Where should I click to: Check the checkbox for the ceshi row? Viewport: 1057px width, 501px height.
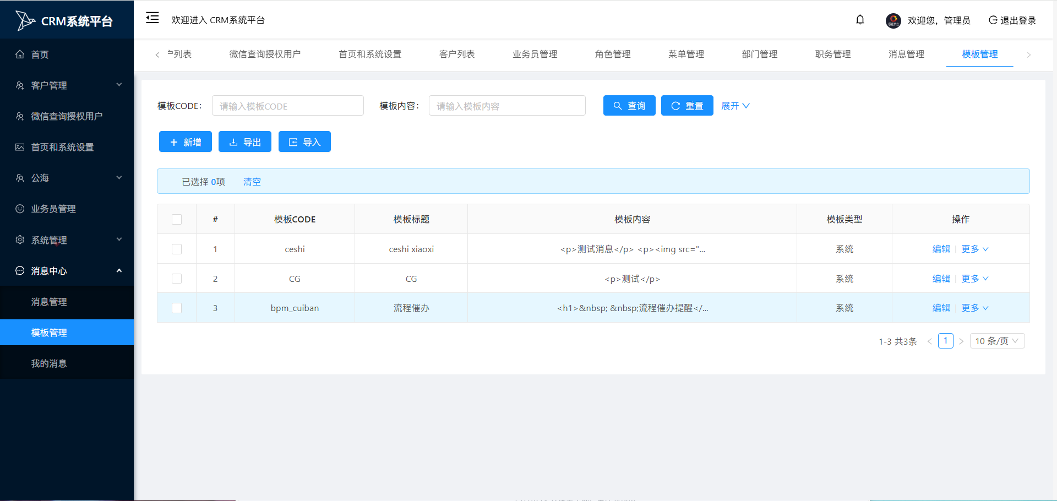point(177,249)
